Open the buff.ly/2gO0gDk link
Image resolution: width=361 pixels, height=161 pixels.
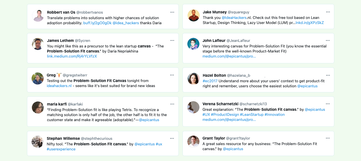97,23
